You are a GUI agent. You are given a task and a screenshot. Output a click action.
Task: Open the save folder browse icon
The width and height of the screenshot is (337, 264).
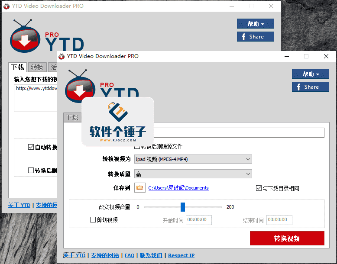click(x=140, y=187)
